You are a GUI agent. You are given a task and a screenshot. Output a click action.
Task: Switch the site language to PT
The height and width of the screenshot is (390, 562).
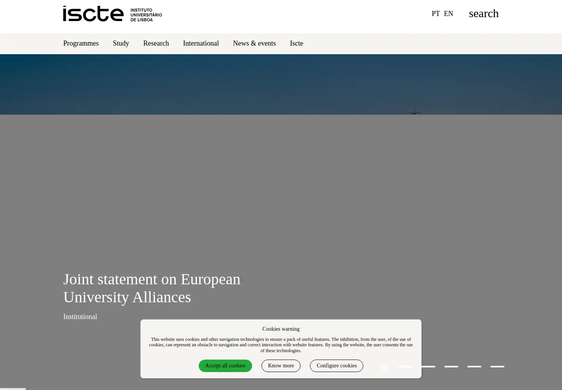point(436,14)
